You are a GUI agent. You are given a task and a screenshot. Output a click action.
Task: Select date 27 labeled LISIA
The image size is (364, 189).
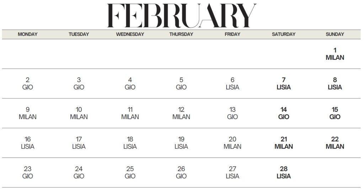coord(232,172)
